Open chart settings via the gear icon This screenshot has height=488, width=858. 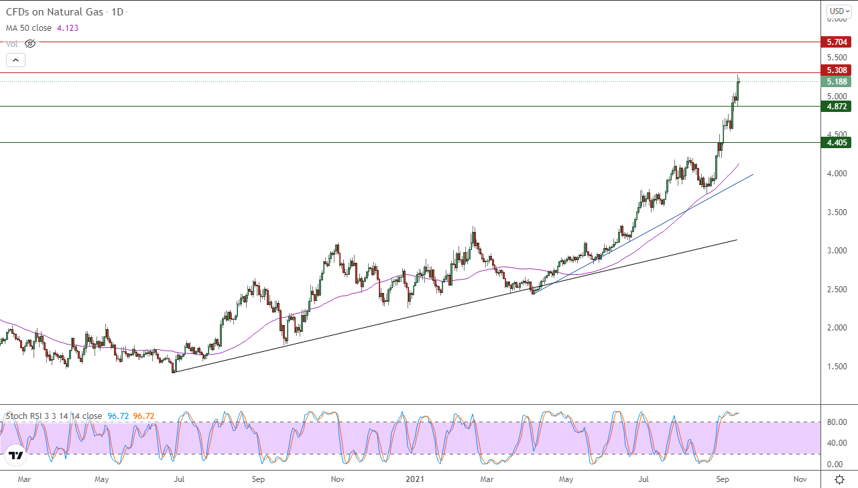pos(839,479)
